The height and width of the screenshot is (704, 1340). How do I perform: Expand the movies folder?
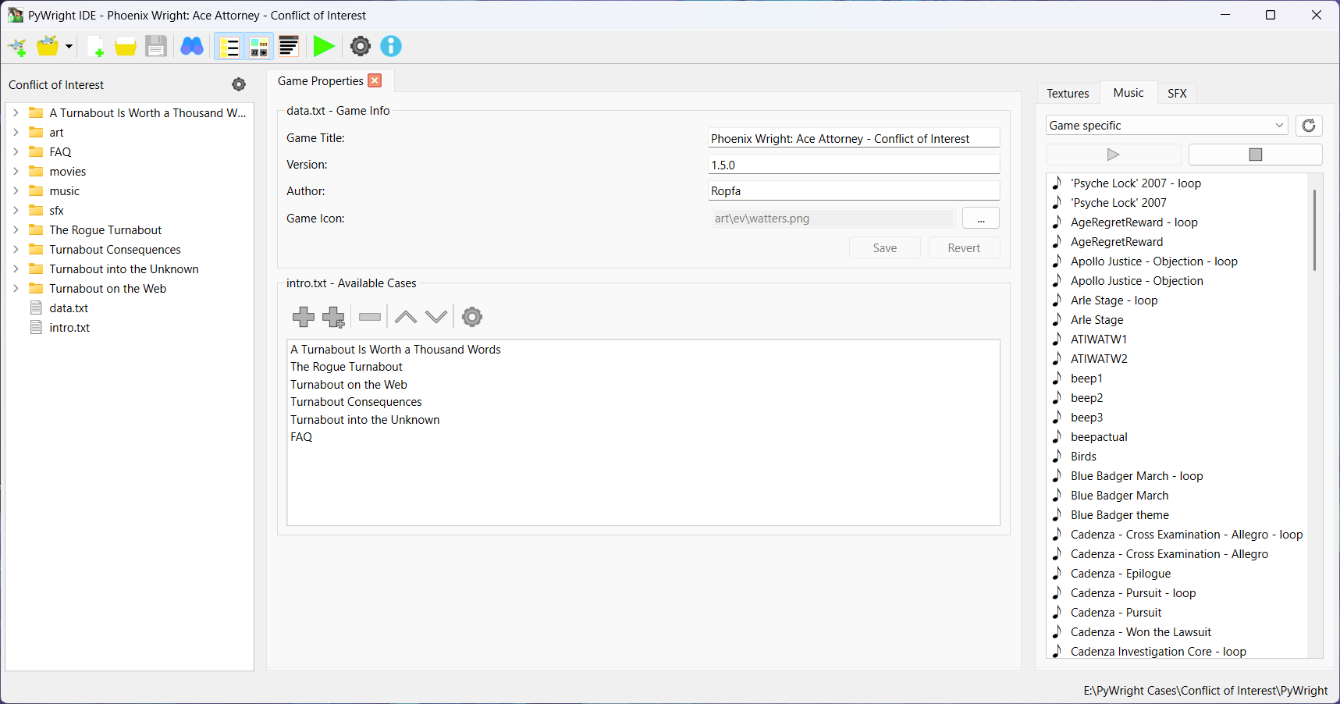(15, 172)
